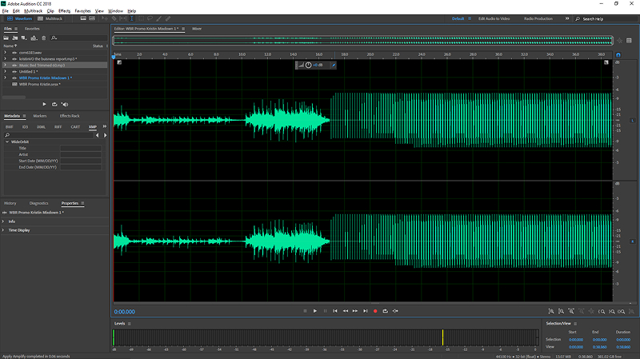Open the Effects Rack tab
Image resolution: width=640 pixels, height=359 pixels.
click(70, 116)
